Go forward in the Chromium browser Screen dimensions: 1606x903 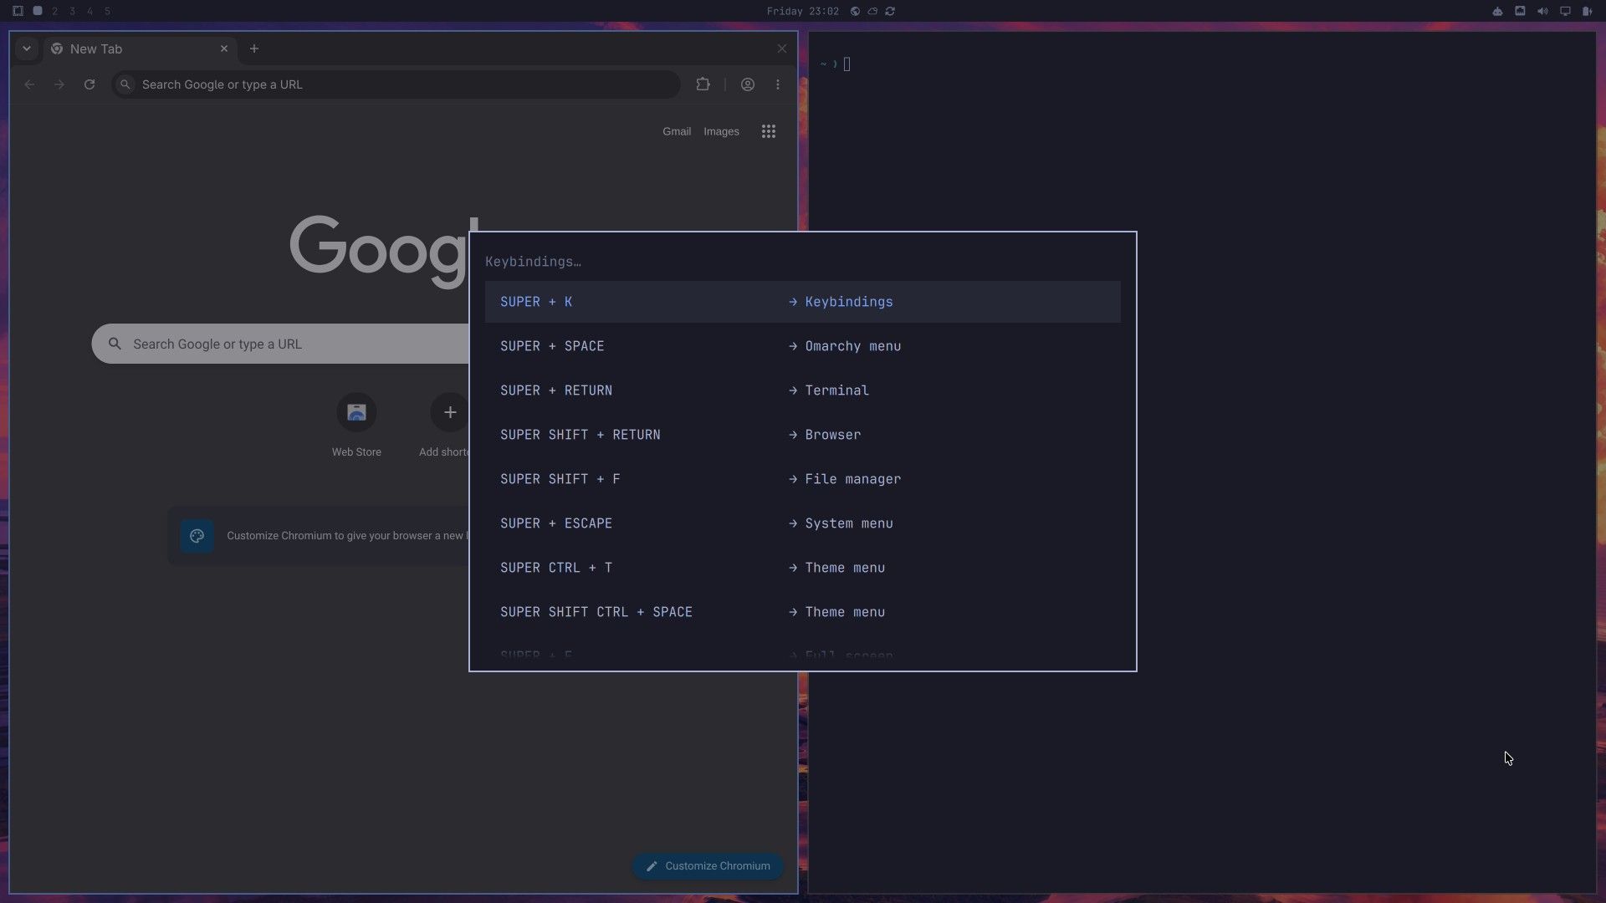click(x=59, y=84)
